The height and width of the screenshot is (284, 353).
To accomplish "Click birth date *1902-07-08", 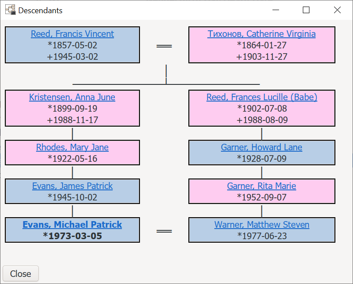I will [x=262, y=109].
